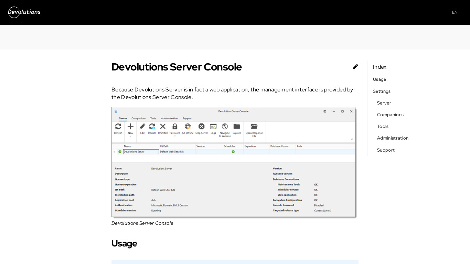Jump to Support in the Index sidebar
The image size is (470, 264).
tap(386, 150)
